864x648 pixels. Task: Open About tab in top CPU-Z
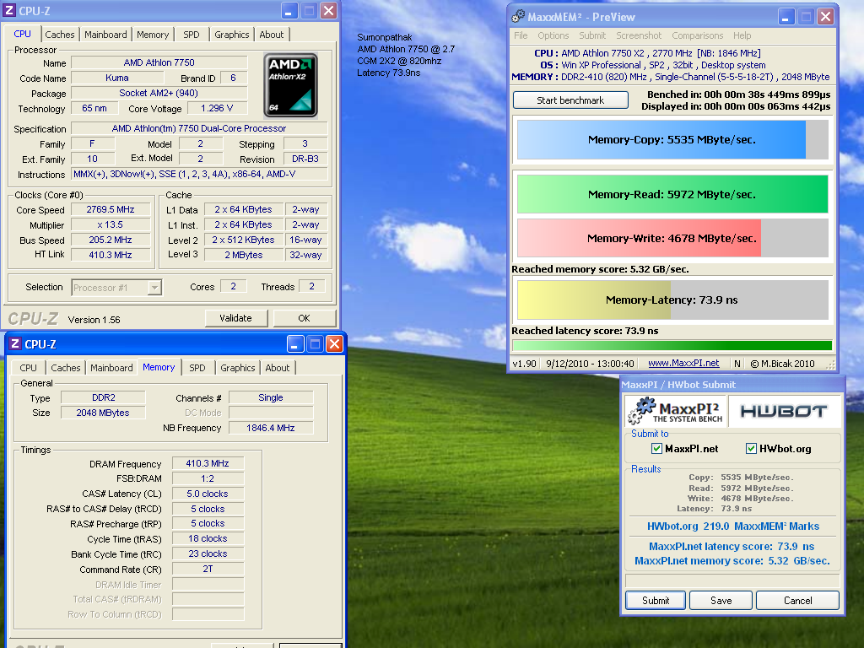[x=272, y=35]
